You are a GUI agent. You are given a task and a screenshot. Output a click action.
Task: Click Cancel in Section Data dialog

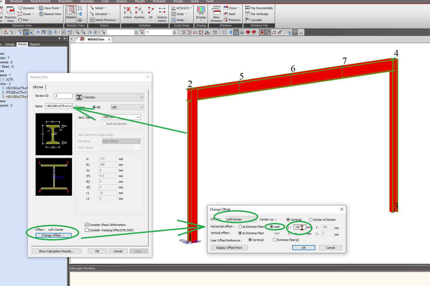point(118,251)
